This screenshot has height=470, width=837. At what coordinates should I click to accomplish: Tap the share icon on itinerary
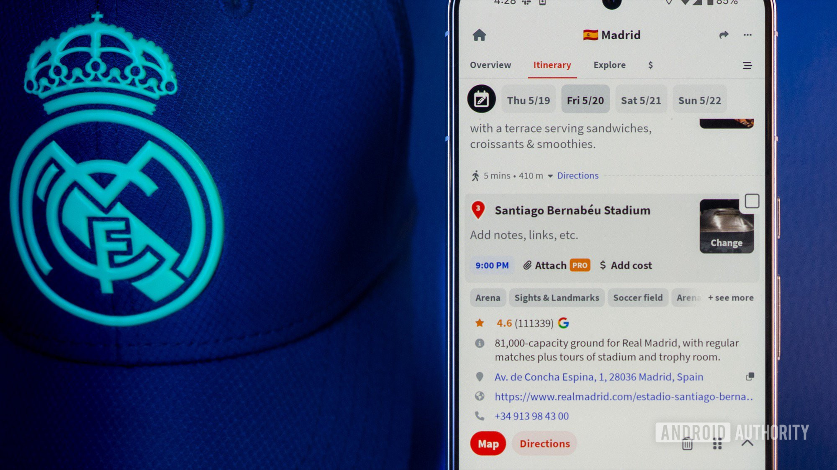(724, 34)
